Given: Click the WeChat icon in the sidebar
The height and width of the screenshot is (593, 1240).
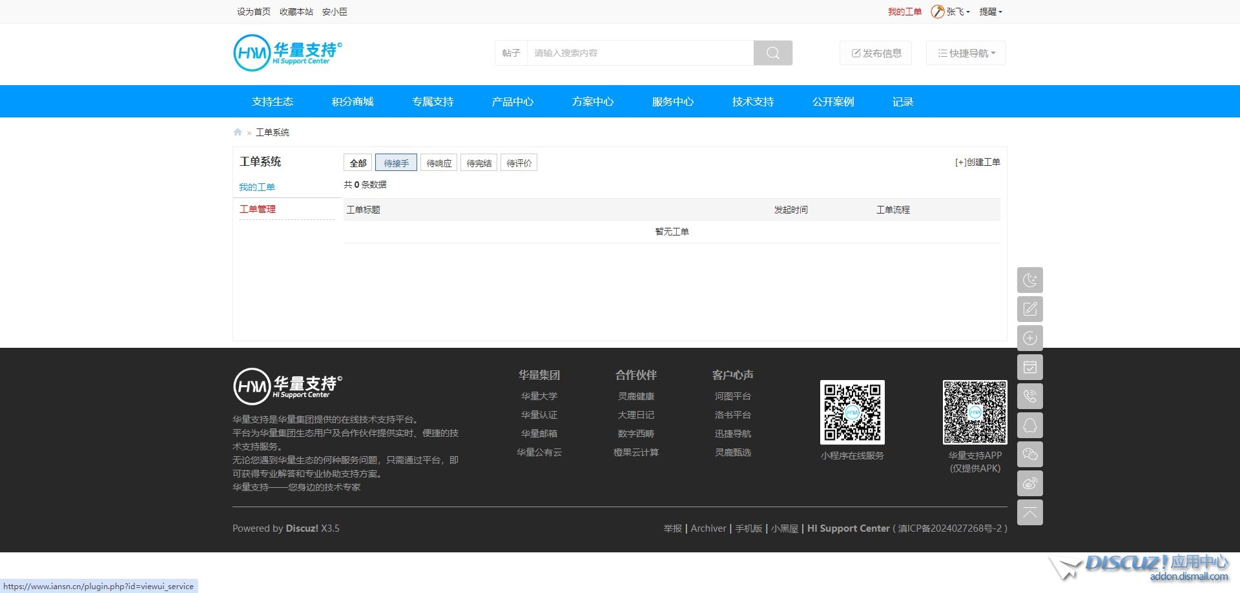Looking at the screenshot, I should 1029,454.
